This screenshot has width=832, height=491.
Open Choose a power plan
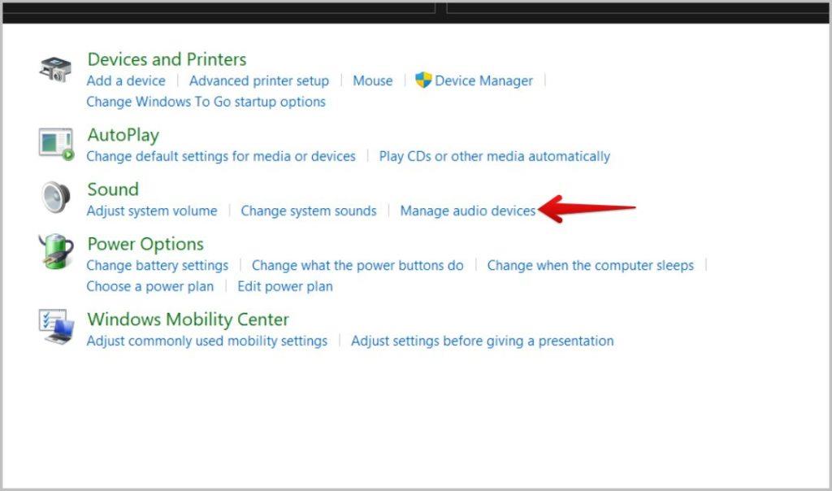click(x=149, y=287)
